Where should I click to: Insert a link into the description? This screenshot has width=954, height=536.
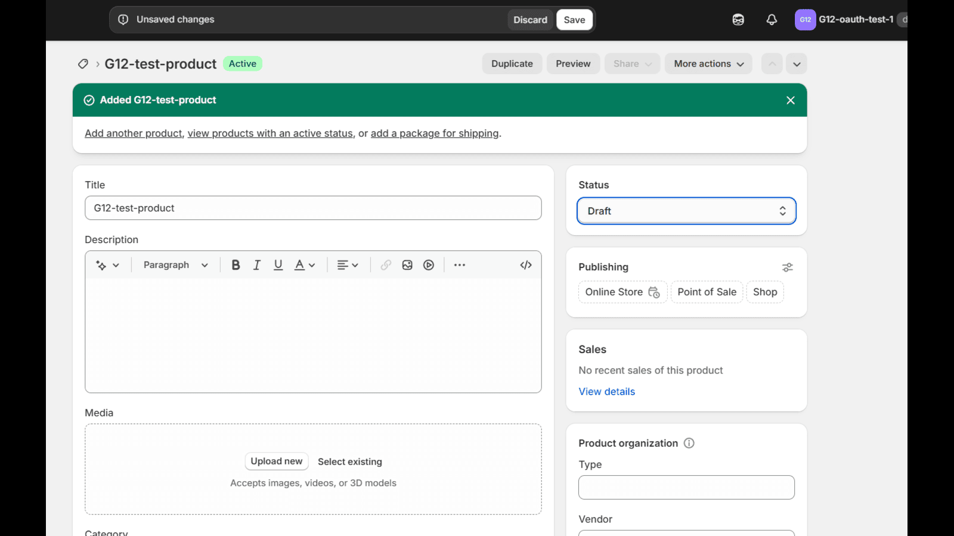pos(385,264)
